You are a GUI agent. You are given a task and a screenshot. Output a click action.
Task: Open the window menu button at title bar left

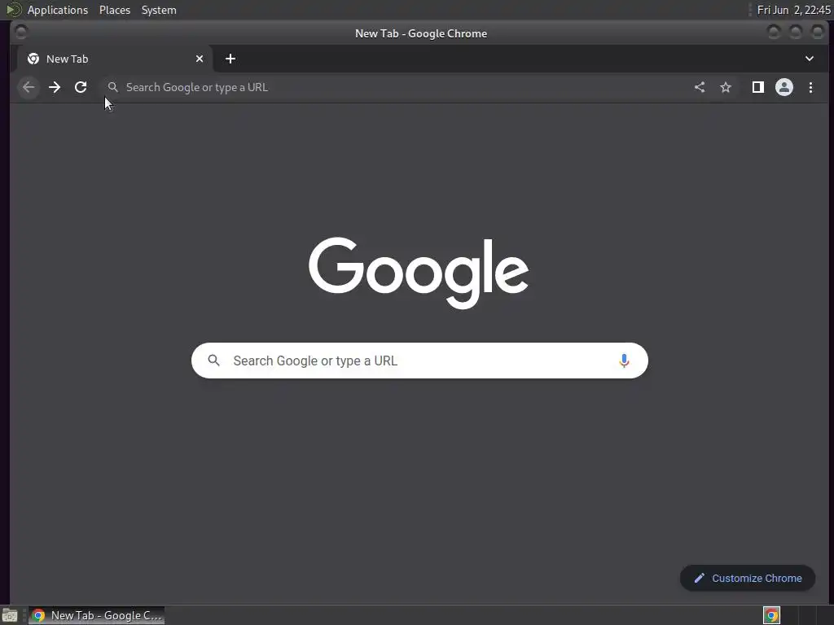pos(20,33)
